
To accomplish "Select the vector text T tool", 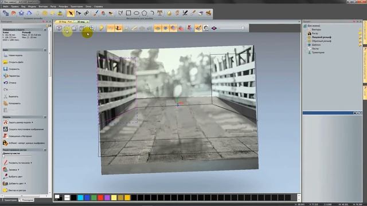I will pos(160,13).
